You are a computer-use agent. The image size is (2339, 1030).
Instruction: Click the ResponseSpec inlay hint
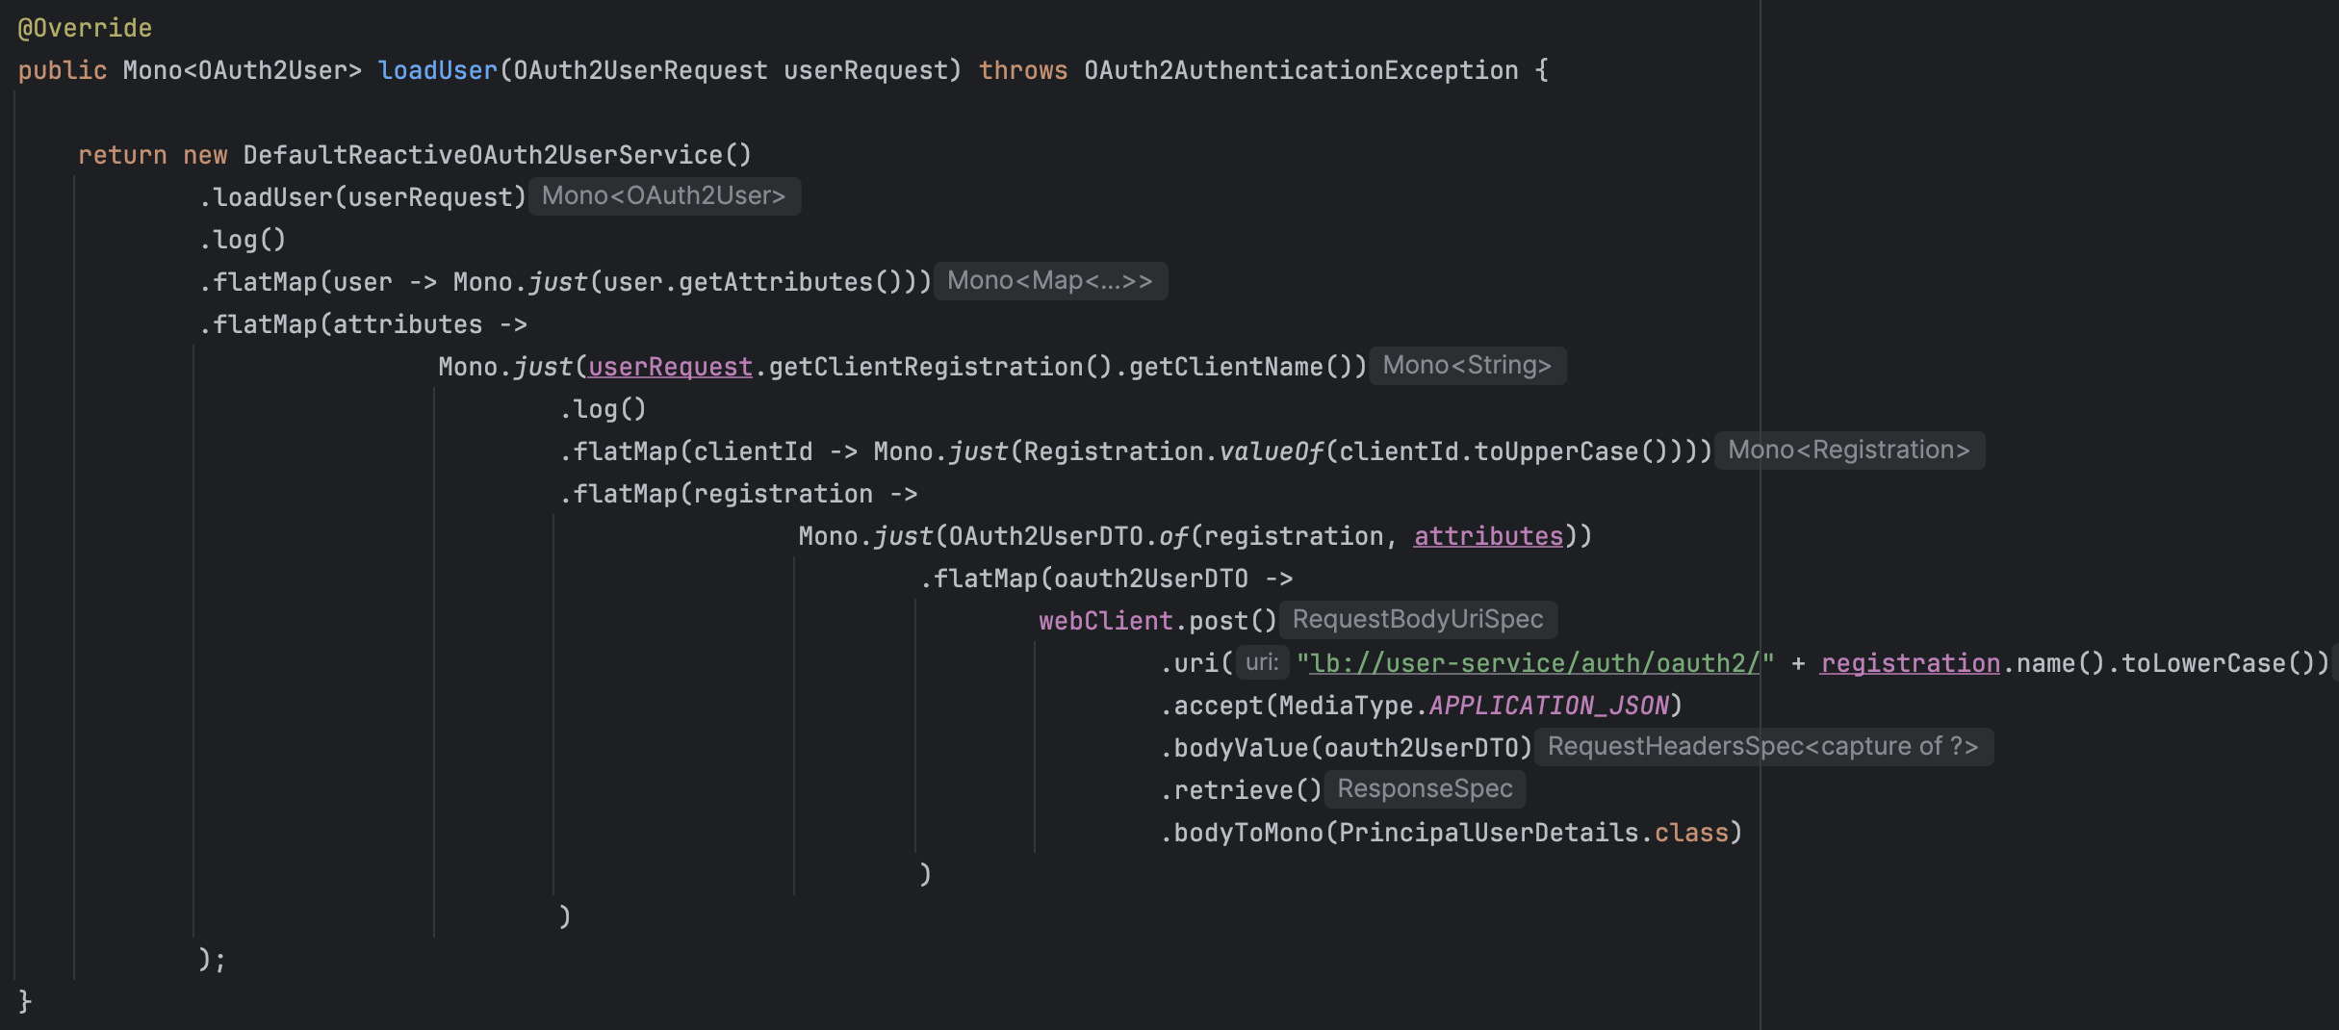click(x=1425, y=789)
